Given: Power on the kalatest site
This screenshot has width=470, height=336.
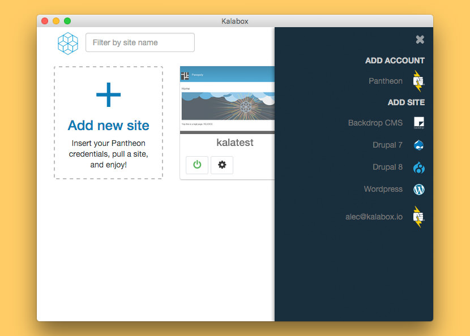Looking at the screenshot, I should click(197, 165).
